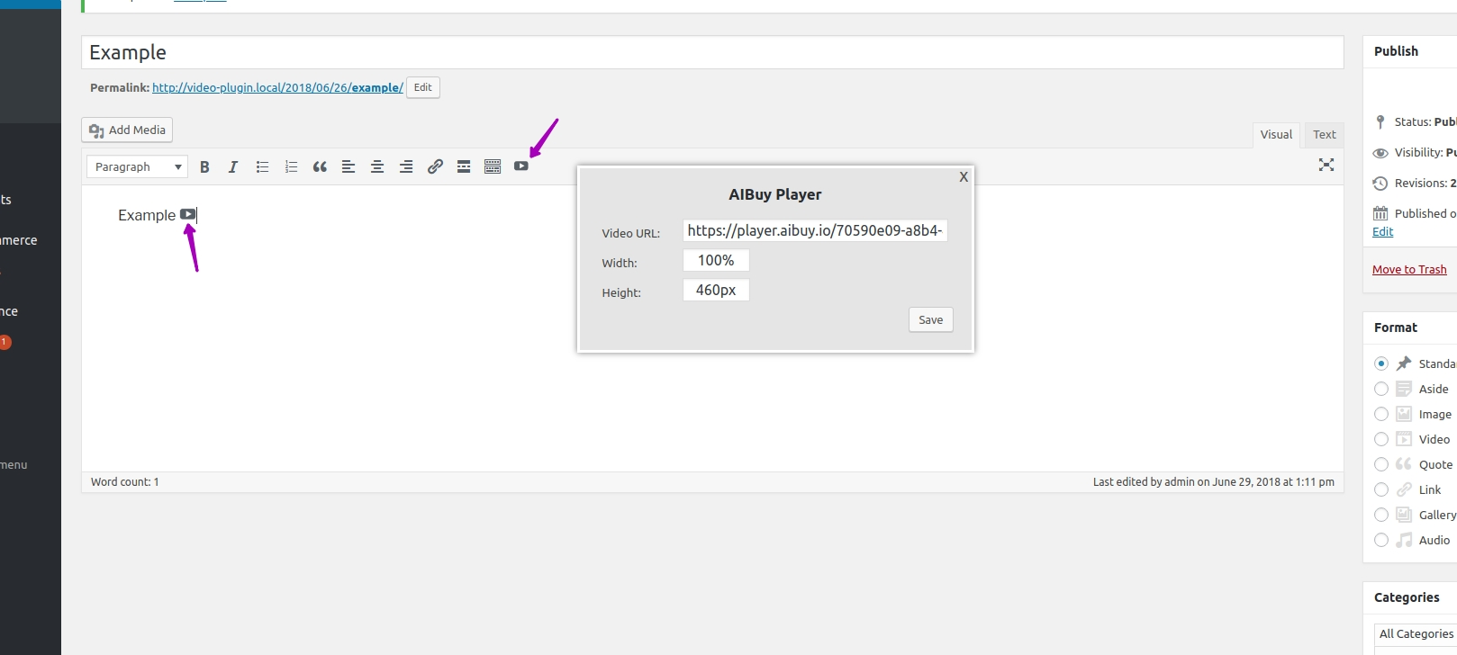Click the Add Media button
This screenshot has height=655, width=1457.
point(127,130)
